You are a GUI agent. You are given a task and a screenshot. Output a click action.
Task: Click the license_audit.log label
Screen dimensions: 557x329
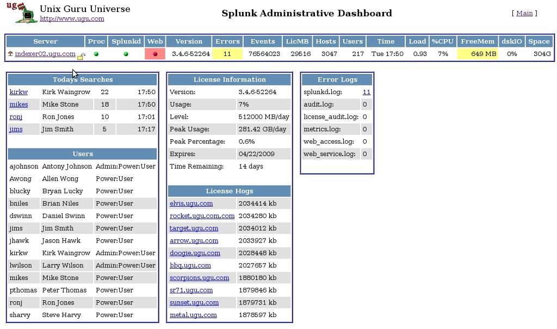tap(331, 117)
